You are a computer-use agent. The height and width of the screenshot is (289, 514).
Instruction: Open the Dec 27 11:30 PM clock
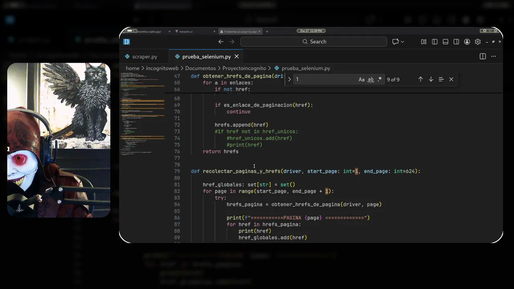pyautogui.click(x=311, y=31)
